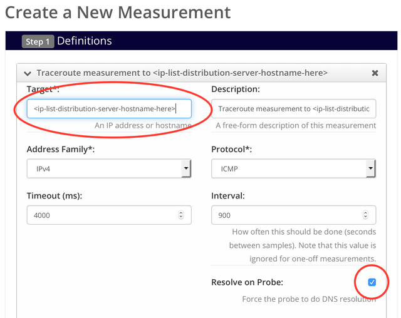Click the Traceroute measurement panel title
The width and height of the screenshot is (401, 318).
pyautogui.click(x=182, y=73)
